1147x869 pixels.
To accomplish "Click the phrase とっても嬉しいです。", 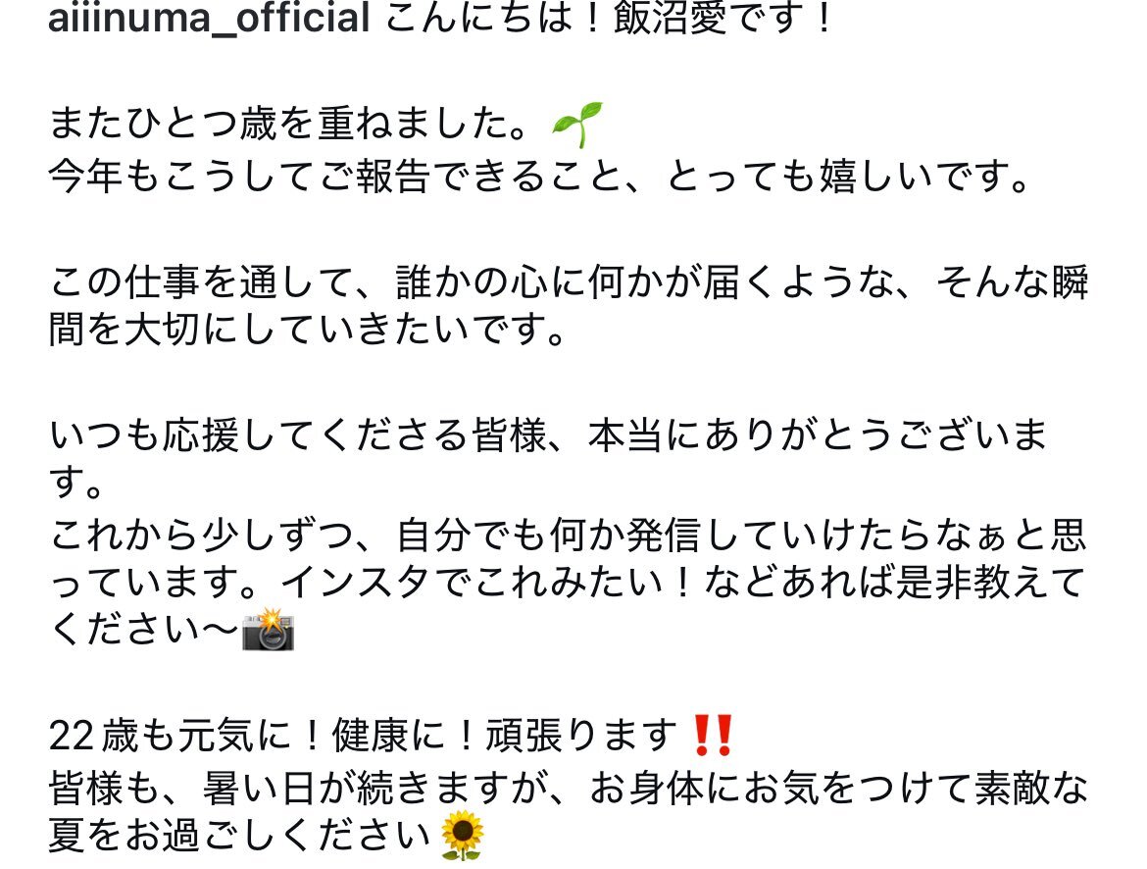I will tap(849, 177).
